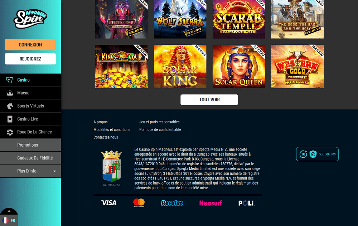
Task: Open Politique de confidentialité link
Action: (x=160, y=129)
